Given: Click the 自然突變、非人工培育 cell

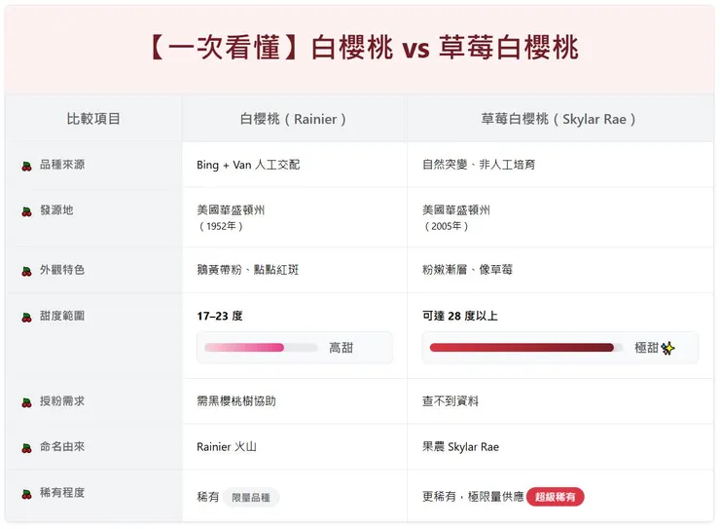Looking at the screenshot, I should point(479,165).
